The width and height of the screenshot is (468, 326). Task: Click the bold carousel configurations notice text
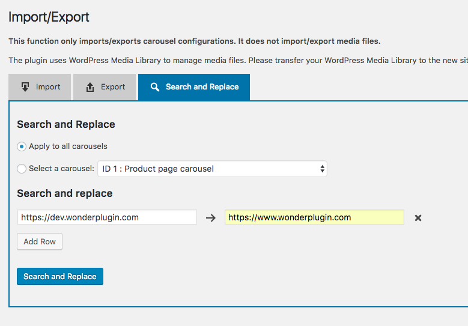[195, 41]
